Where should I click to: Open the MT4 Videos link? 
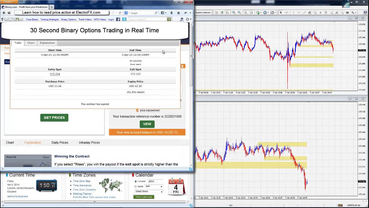(100, 19)
